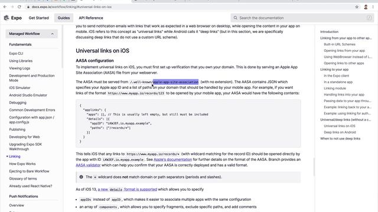Open Expo CLI sidebar page

point(16,54)
